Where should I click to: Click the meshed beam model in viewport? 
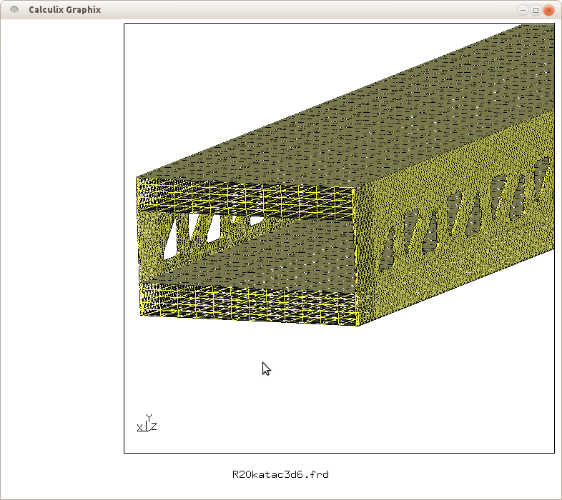pos(345,175)
